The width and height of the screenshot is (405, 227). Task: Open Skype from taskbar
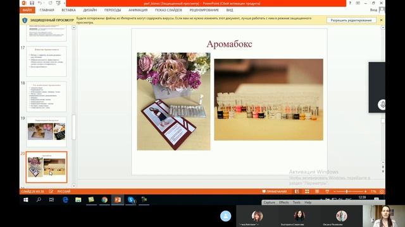[x=131, y=200]
